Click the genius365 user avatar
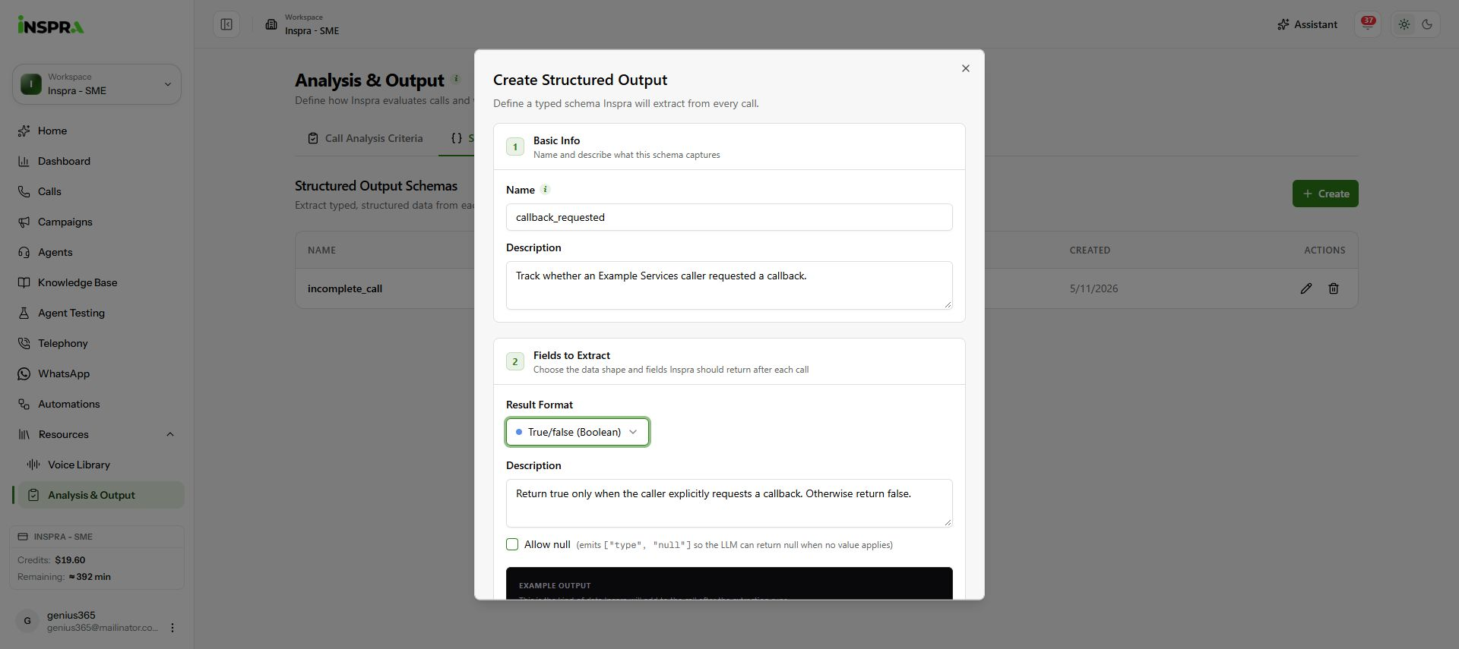 [27, 621]
